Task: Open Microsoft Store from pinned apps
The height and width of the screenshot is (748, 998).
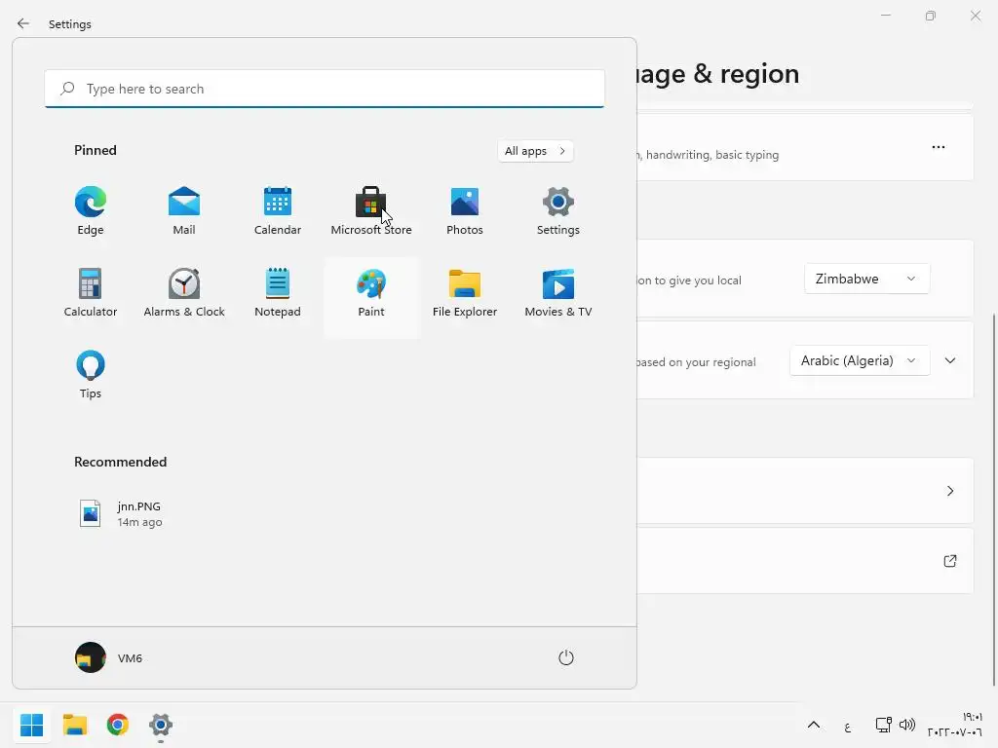Action: click(371, 211)
